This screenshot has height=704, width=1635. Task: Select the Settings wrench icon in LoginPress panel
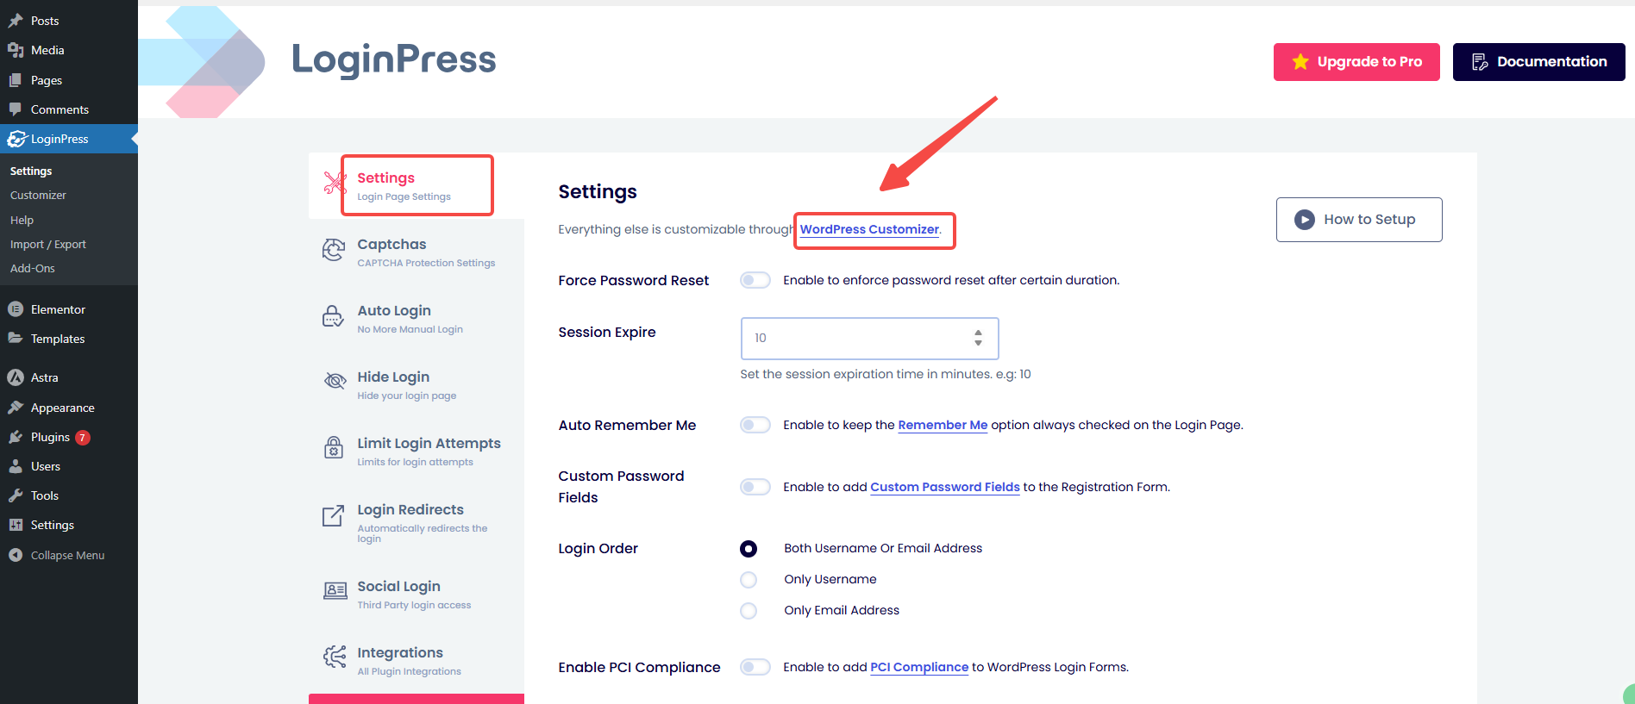pos(334,184)
